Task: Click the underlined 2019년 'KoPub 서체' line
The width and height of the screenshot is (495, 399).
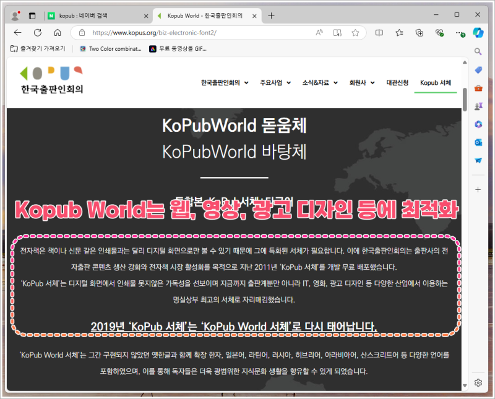Action: click(x=234, y=327)
